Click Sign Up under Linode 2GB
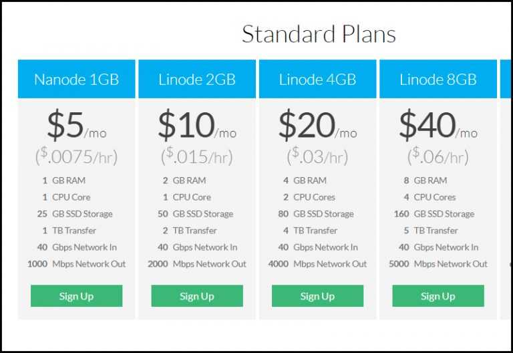Screen dimensions: 513x353 [x=197, y=296]
